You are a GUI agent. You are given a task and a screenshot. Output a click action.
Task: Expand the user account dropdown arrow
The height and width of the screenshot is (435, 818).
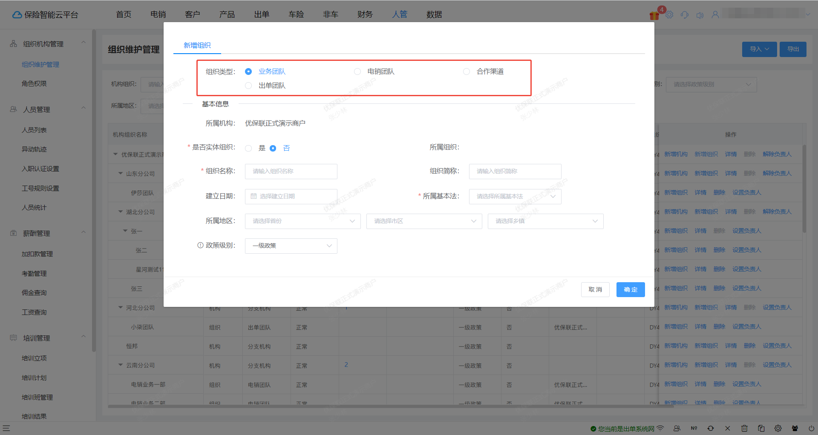pos(808,14)
